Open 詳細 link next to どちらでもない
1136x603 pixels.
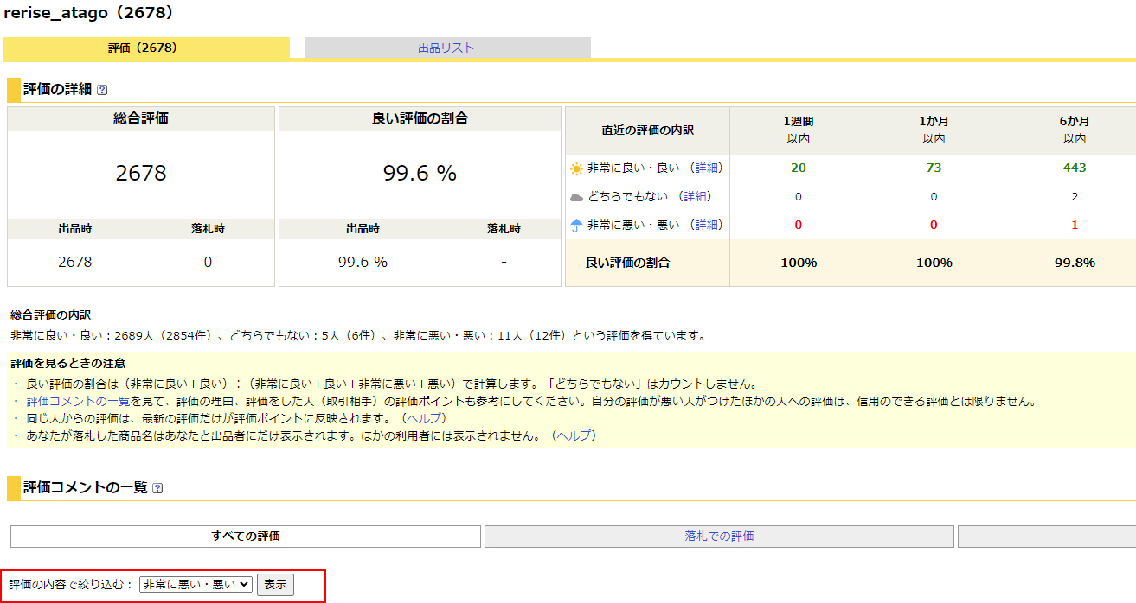click(x=695, y=196)
